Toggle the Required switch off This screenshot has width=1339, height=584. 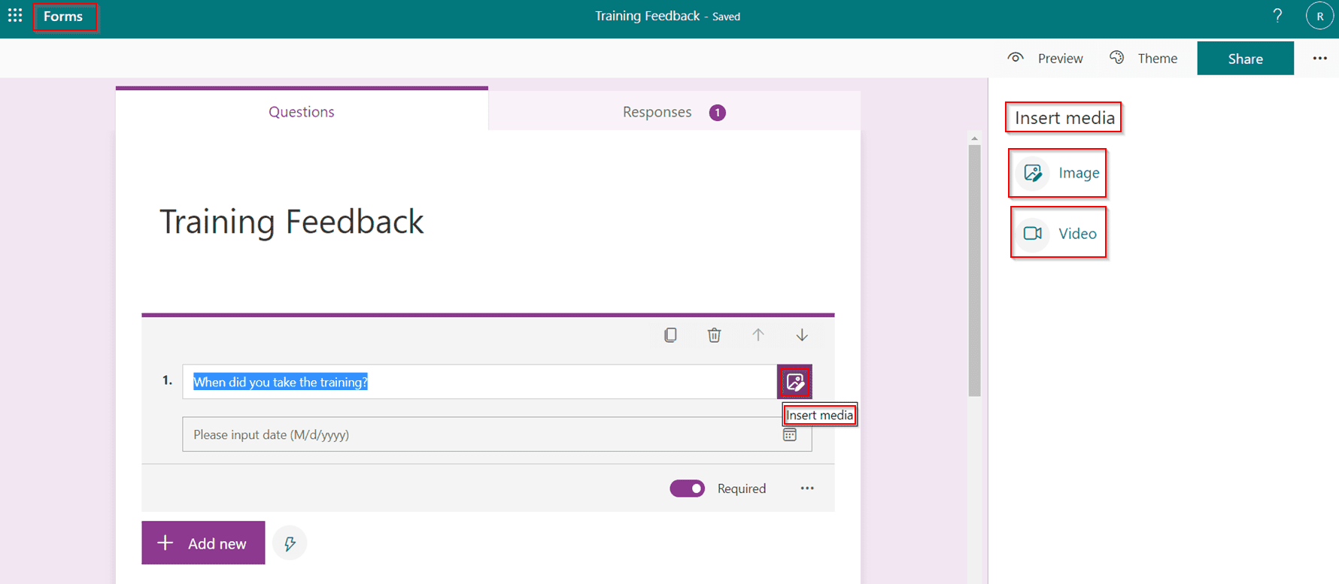pyautogui.click(x=688, y=489)
